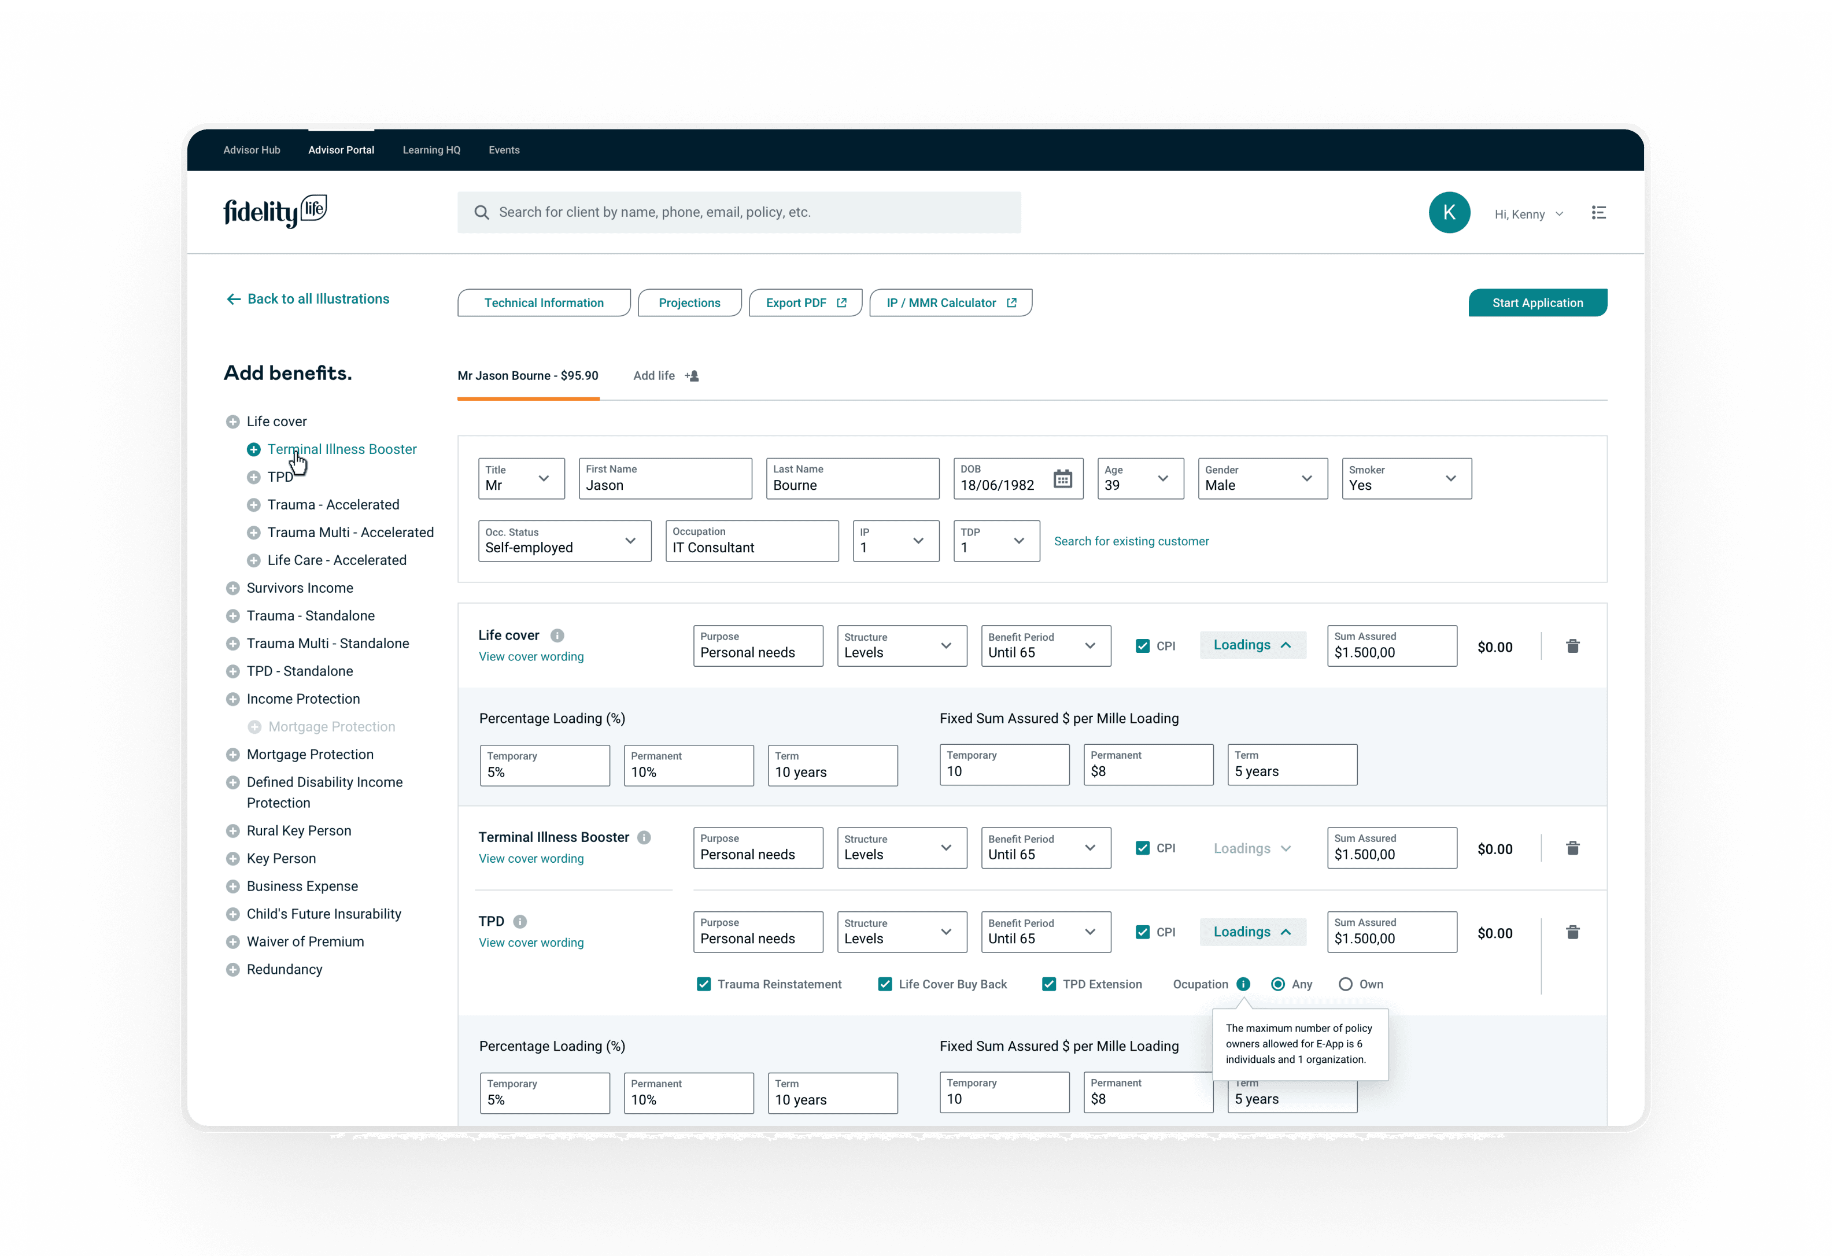Click the Ocupation info icon

tap(1243, 984)
